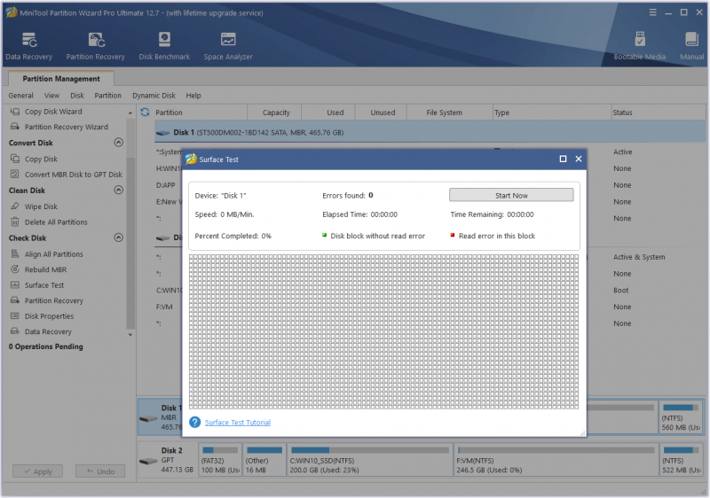
Task: Collapse the Check Disk section
Action: click(x=119, y=237)
